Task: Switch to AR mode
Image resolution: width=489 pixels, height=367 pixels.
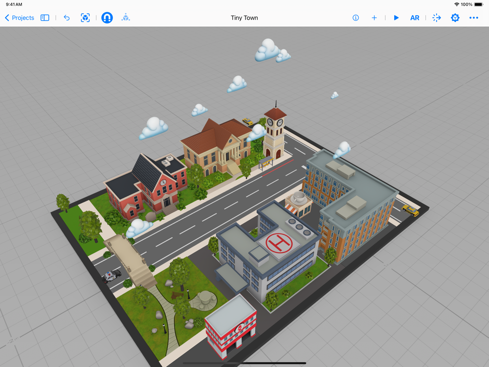Action: [415, 18]
